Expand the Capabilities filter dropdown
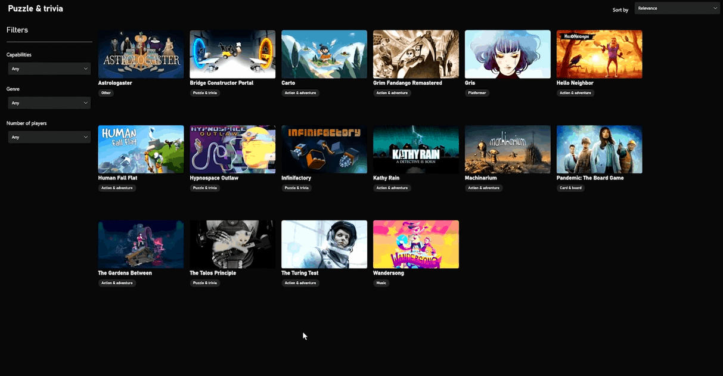The height and width of the screenshot is (376, 723). pyautogui.click(x=49, y=68)
